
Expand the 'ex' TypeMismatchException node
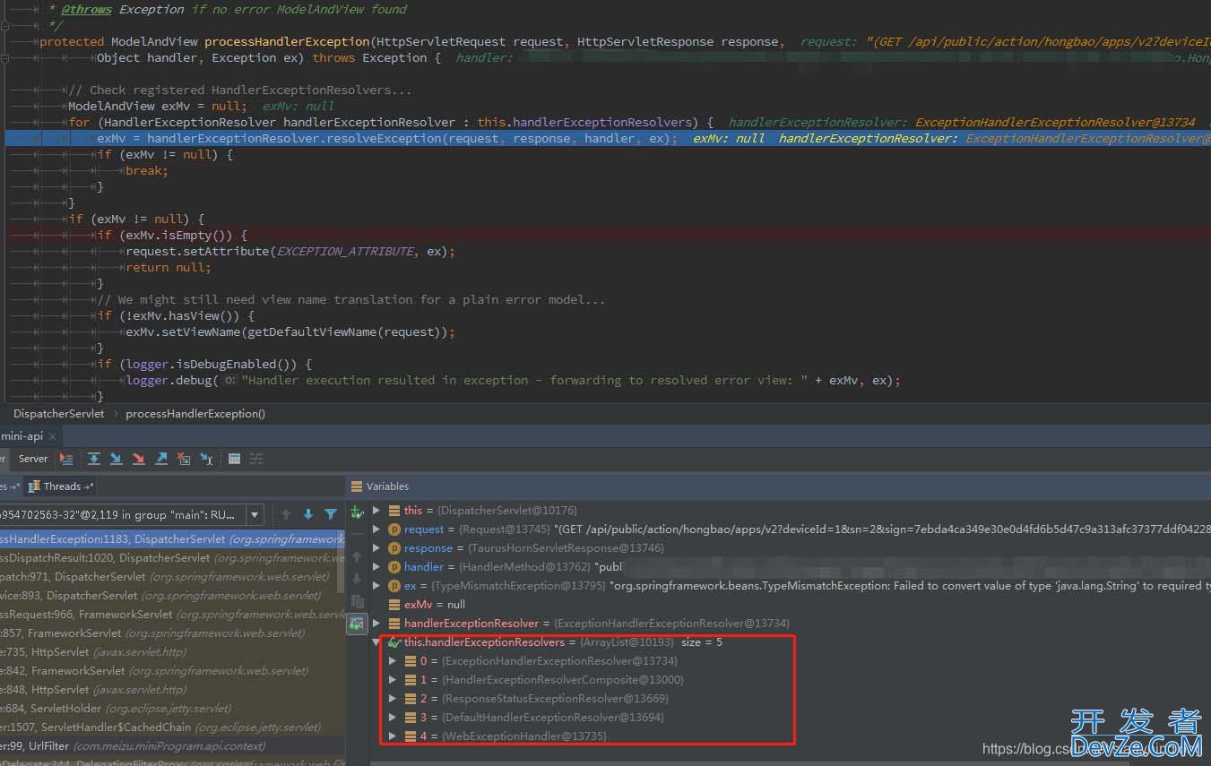pos(376,586)
